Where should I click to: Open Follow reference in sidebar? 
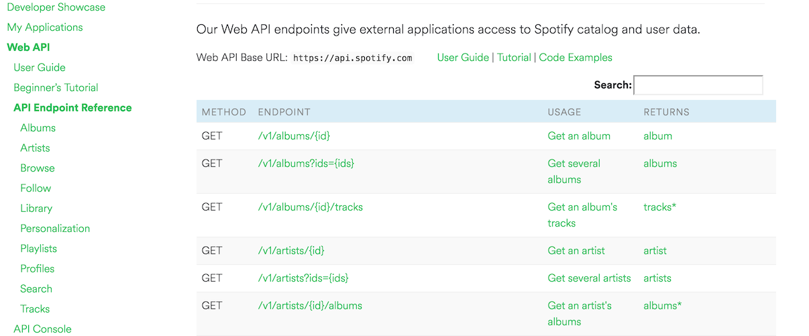pyautogui.click(x=36, y=188)
